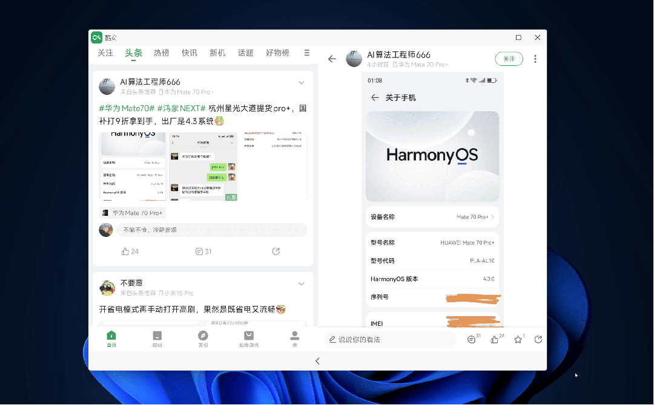Go to 首页 home in bottom navigation
This screenshot has height=405, width=654.
(x=111, y=339)
